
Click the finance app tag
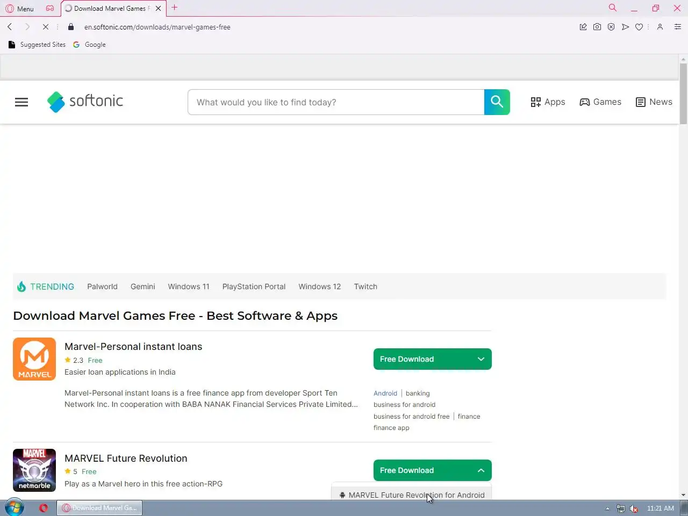(391, 428)
